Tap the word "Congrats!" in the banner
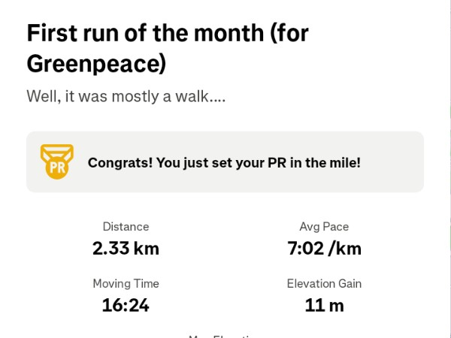The height and width of the screenshot is (338, 451). tap(119, 162)
